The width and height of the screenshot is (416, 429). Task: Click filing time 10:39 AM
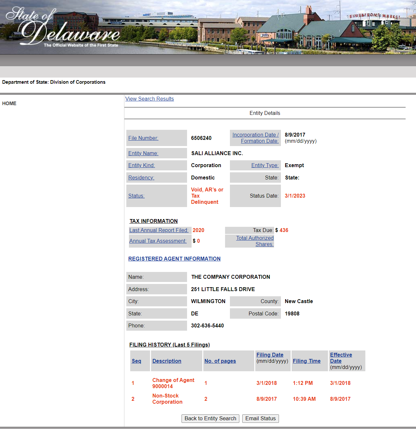[304, 399]
